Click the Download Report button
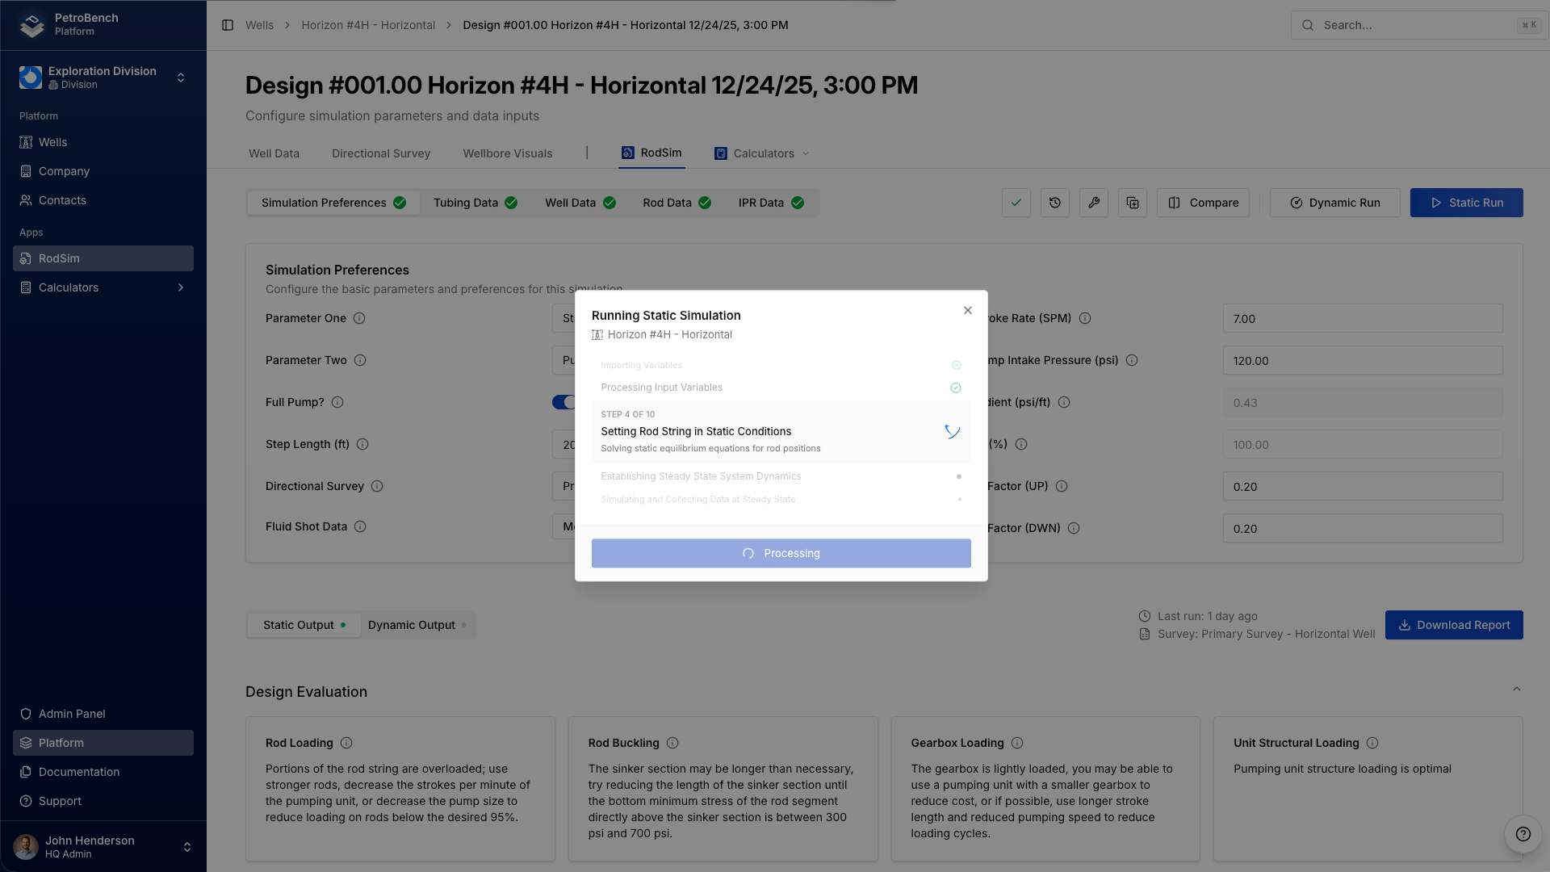 coord(1453,625)
